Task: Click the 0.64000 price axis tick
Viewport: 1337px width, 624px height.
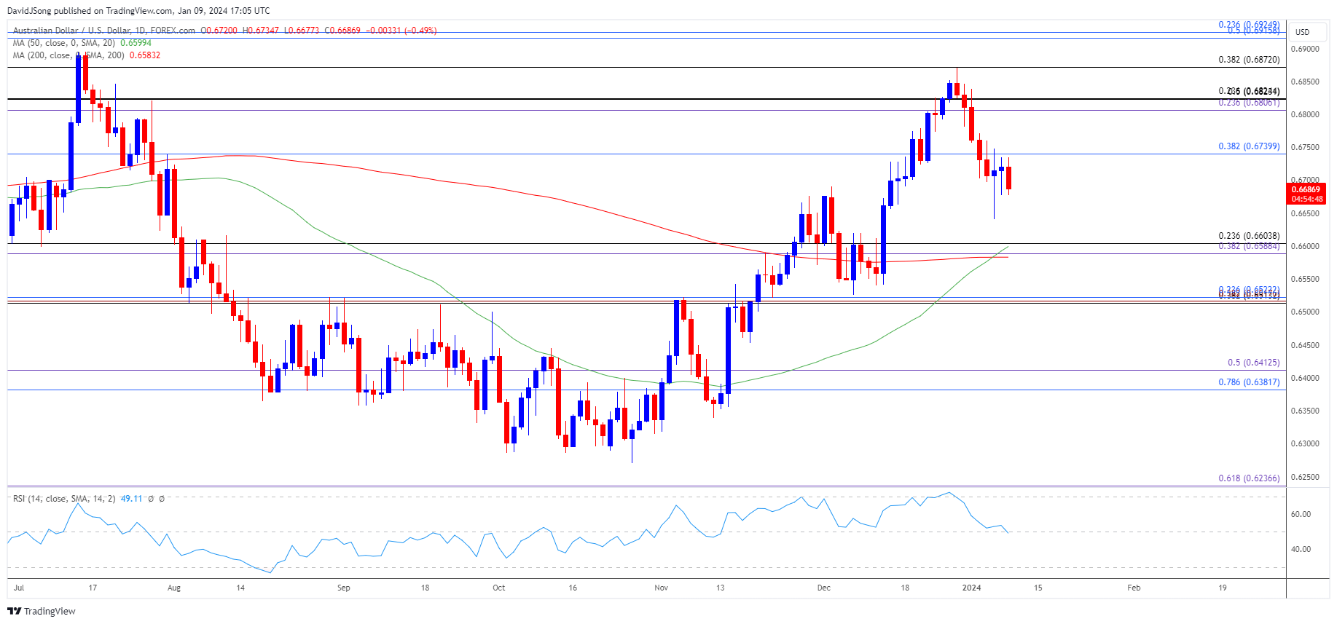Action: pyautogui.click(x=1305, y=378)
